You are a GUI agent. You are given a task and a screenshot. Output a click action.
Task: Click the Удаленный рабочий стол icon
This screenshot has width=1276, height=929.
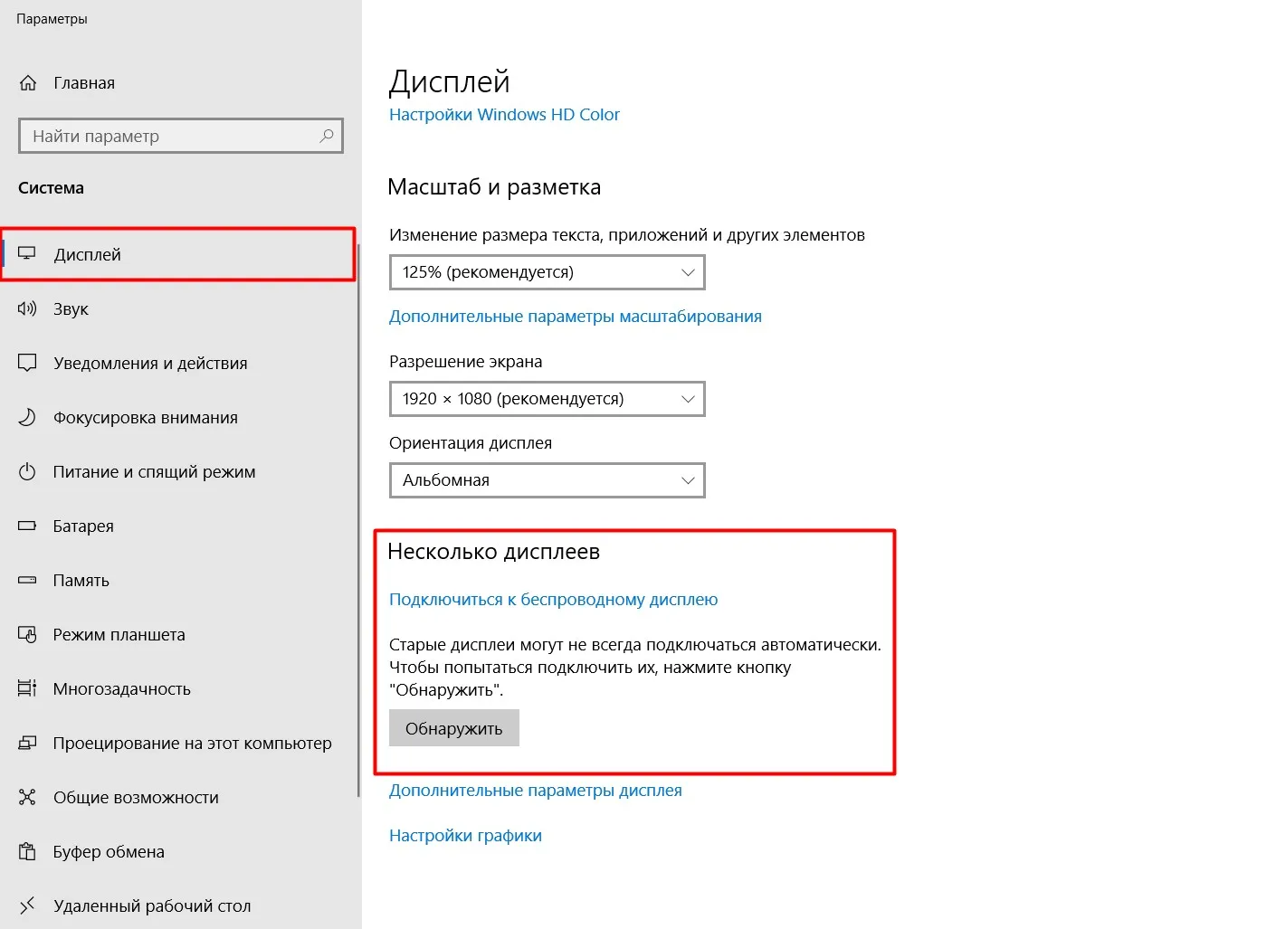click(27, 905)
